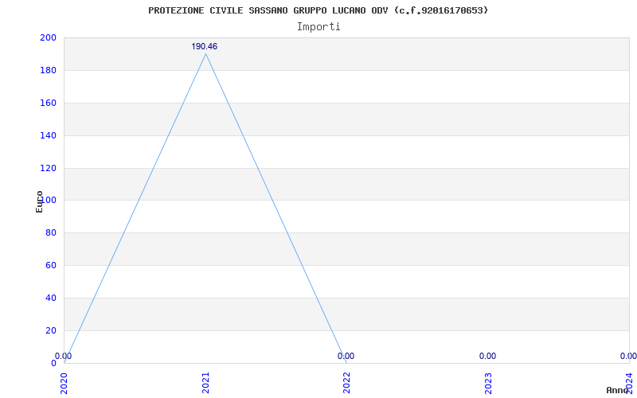637x398 pixels.
Task: Click the 0.00 label above 2022
Action: 346,356
